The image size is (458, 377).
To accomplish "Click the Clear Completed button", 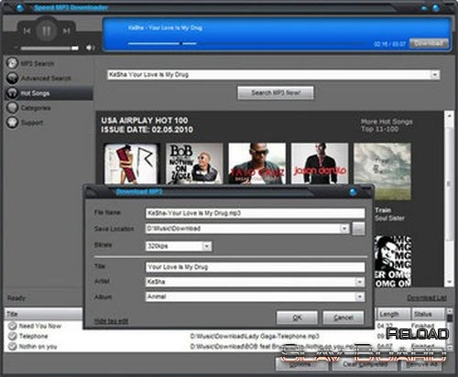I will coord(365,364).
